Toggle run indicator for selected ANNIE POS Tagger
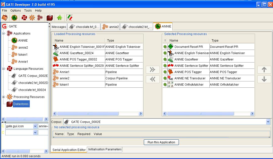Viewport: 273px width, 159px height. pos(165,72)
